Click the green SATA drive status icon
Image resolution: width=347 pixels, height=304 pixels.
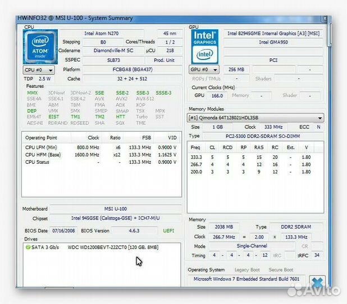coord(28,247)
